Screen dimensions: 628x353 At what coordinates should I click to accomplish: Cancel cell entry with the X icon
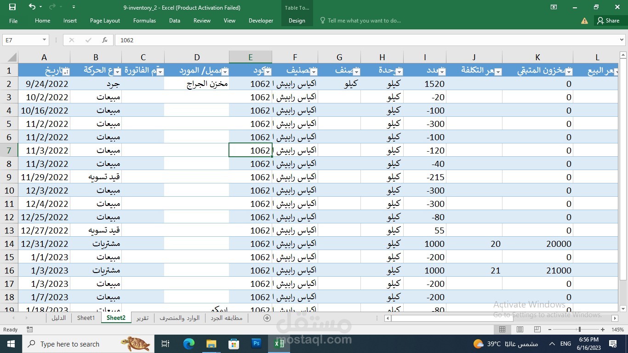coord(71,40)
